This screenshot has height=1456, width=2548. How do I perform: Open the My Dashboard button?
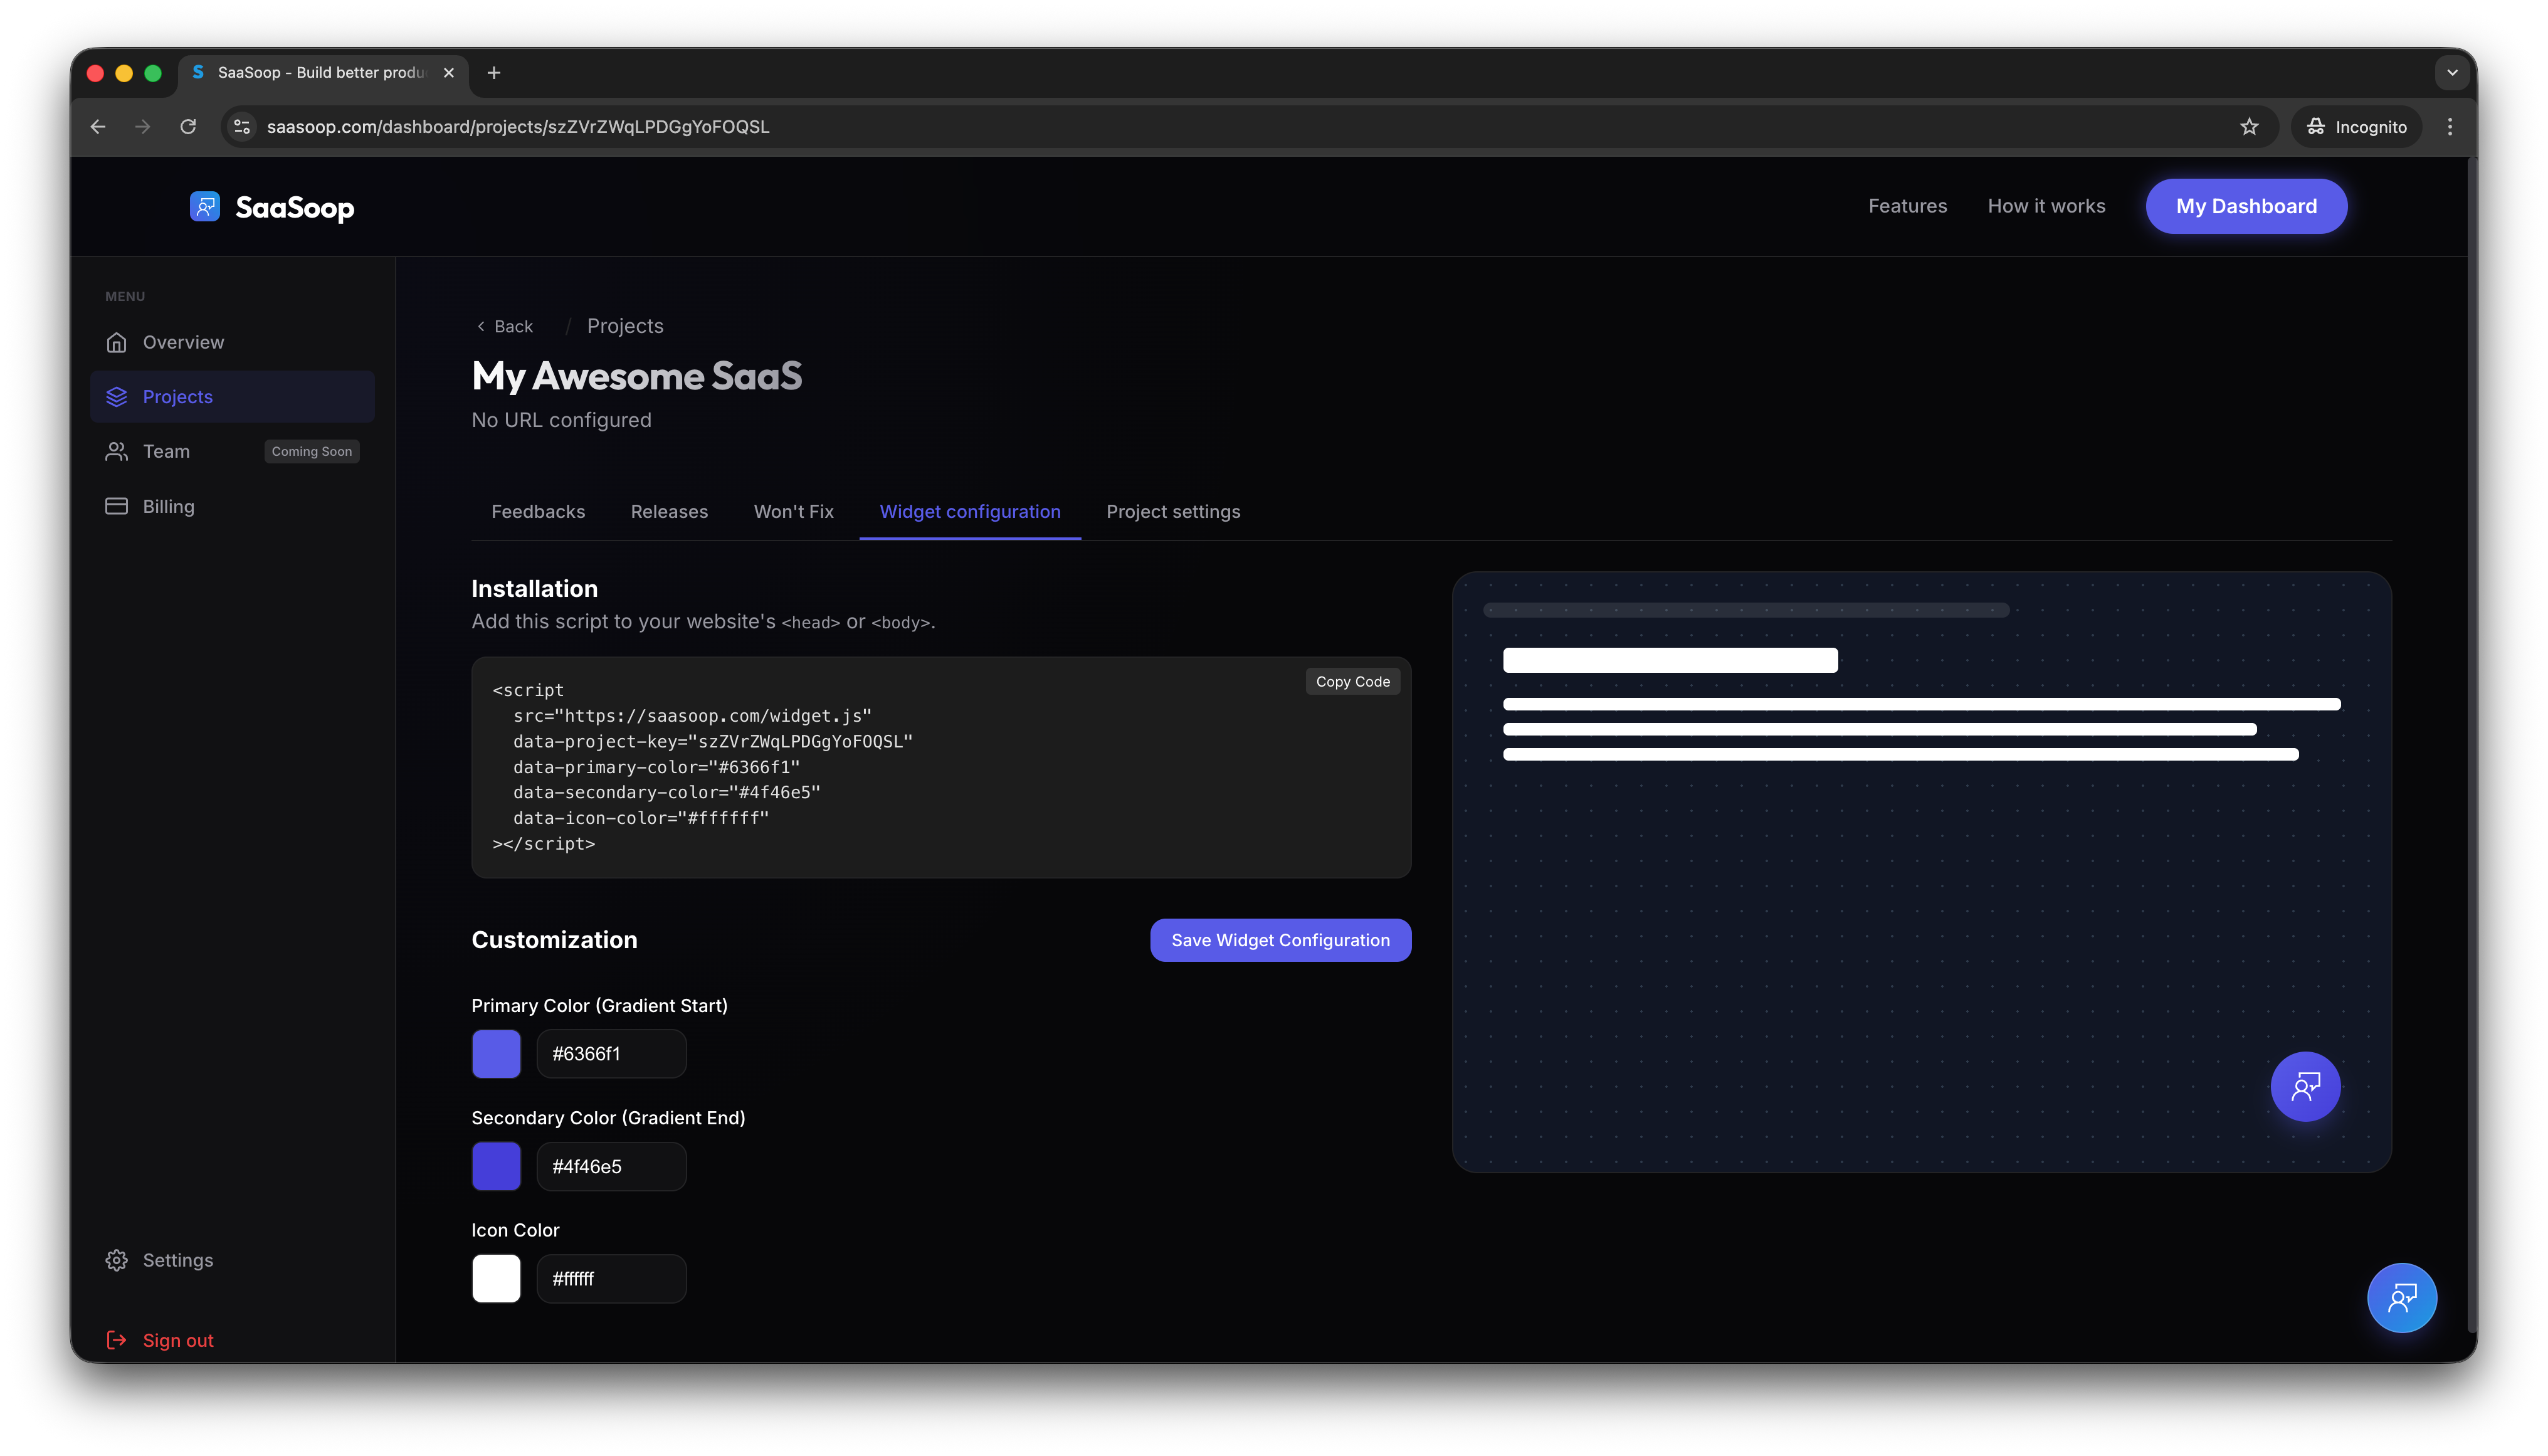2246,206
